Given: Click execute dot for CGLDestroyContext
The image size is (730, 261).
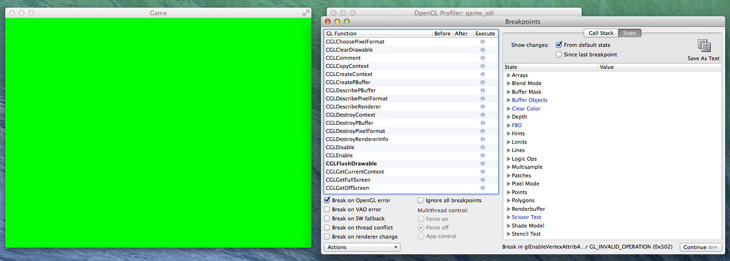Looking at the screenshot, I should [483, 115].
